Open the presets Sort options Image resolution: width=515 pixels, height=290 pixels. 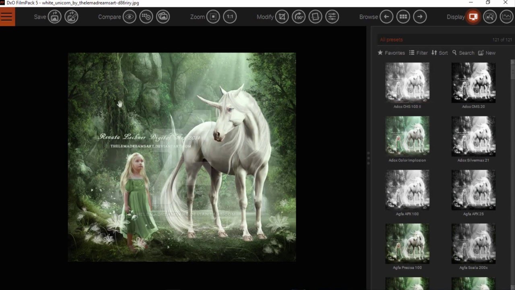click(x=439, y=53)
